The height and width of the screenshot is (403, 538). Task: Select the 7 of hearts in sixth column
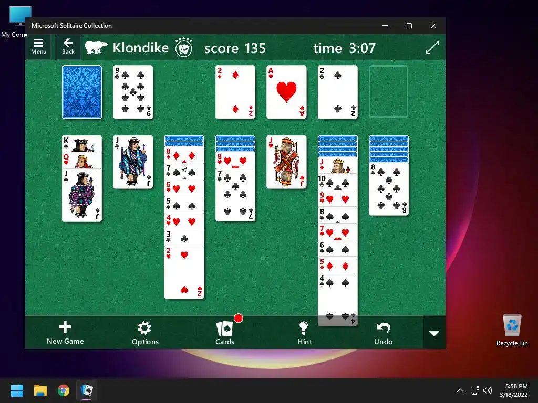click(x=338, y=231)
